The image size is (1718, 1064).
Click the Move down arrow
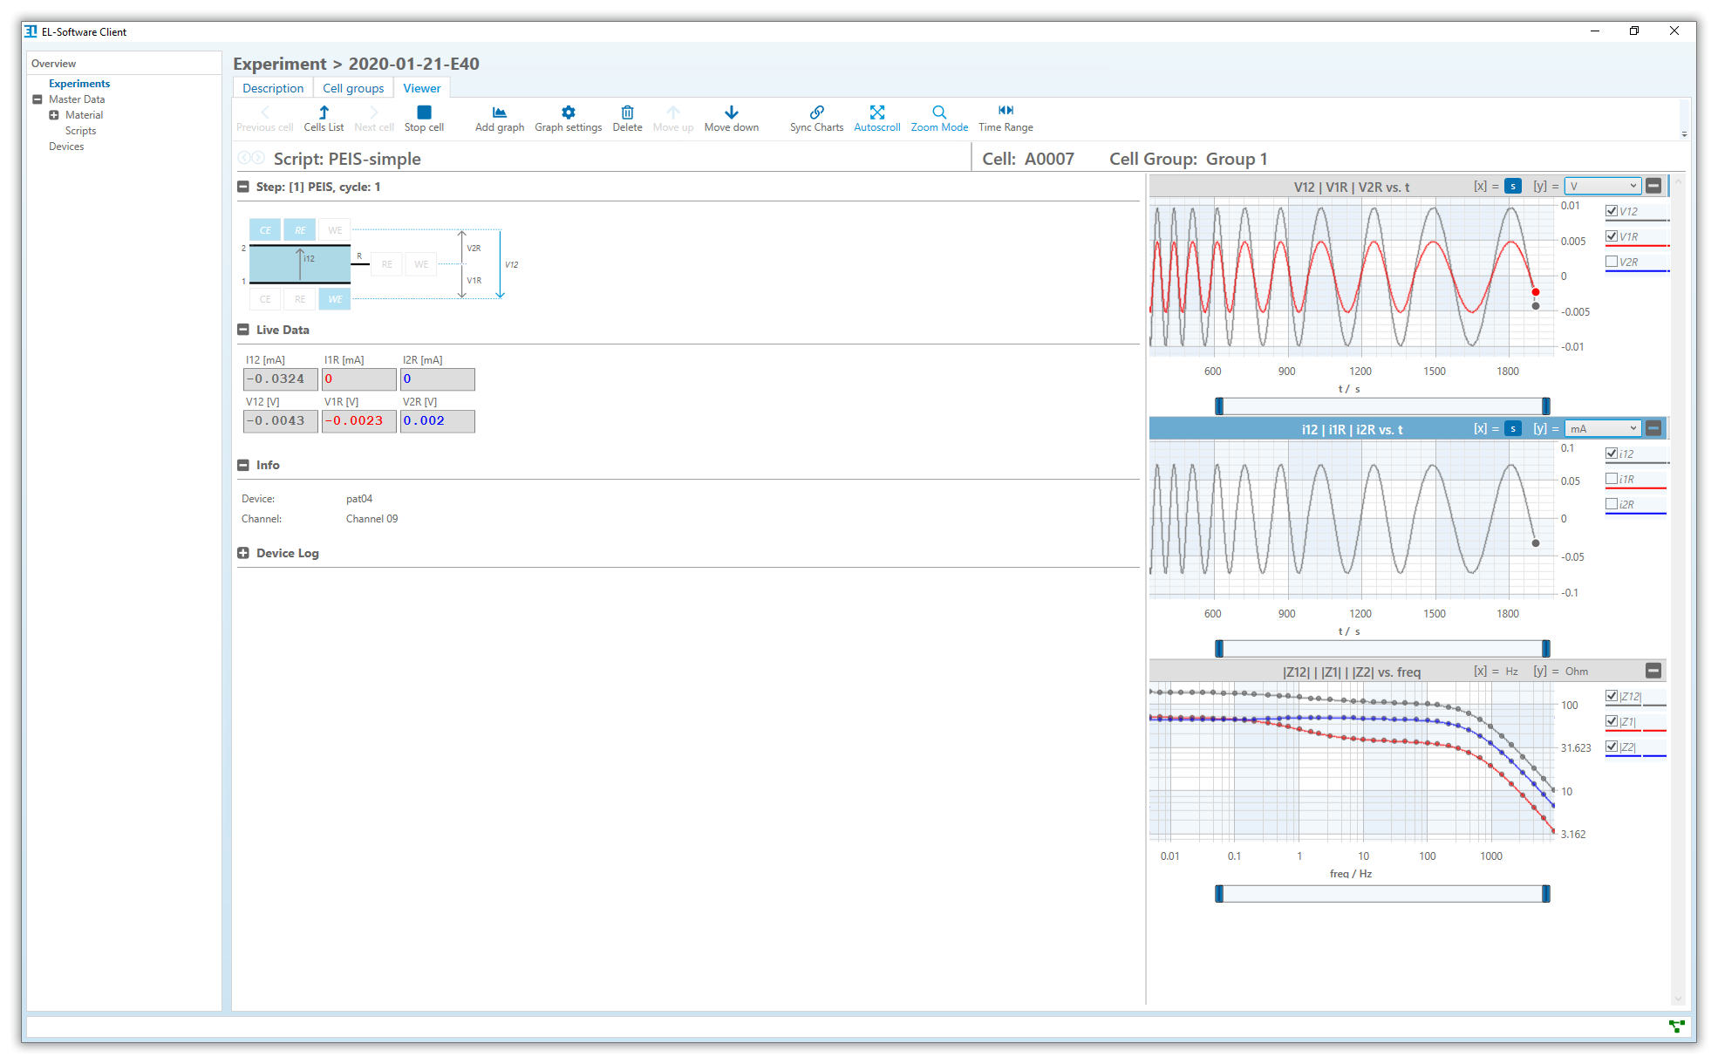point(732,113)
